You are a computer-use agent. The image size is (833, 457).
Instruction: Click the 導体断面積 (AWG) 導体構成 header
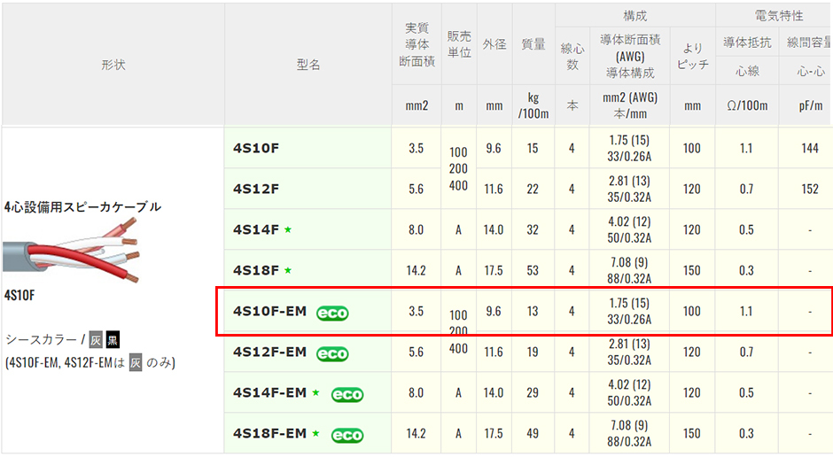(x=630, y=57)
